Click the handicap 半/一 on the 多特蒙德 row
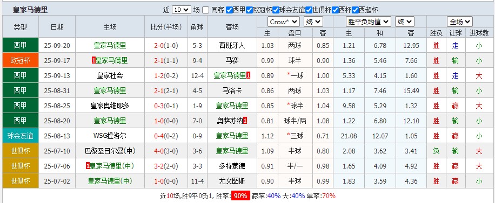The height and width of the screenshot is (203, 495). pyautogui.click(x=295, y=166)
